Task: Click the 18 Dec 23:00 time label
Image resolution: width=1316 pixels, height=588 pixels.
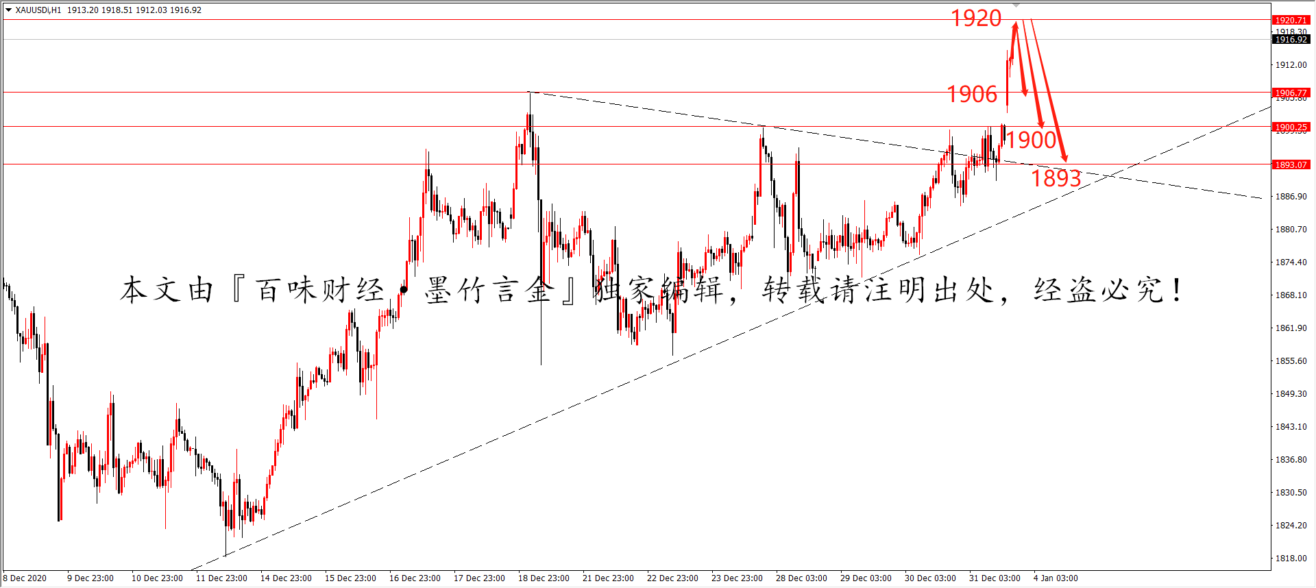Action: [544, 578]
